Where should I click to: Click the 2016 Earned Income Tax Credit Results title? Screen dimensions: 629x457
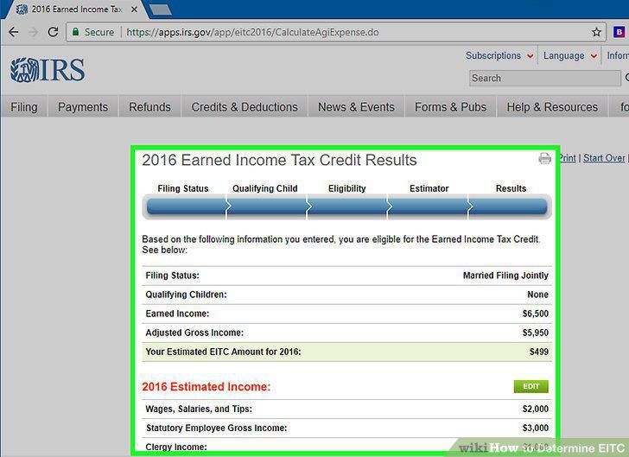tap(279, 160)
